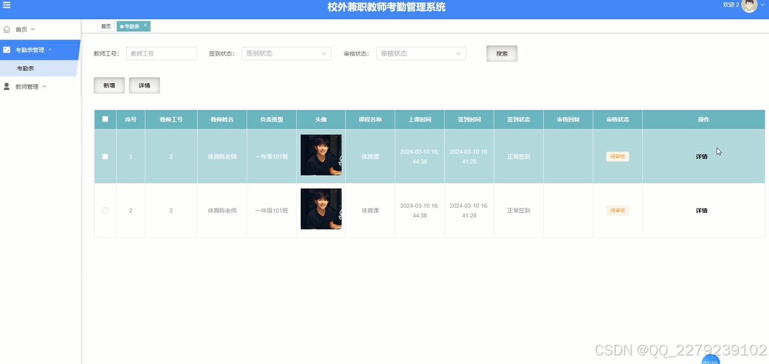Click the hamburger menu icon top left
The width and height of the screenshot is (769, 364).
pyautogui.click(x=7, y=4)
